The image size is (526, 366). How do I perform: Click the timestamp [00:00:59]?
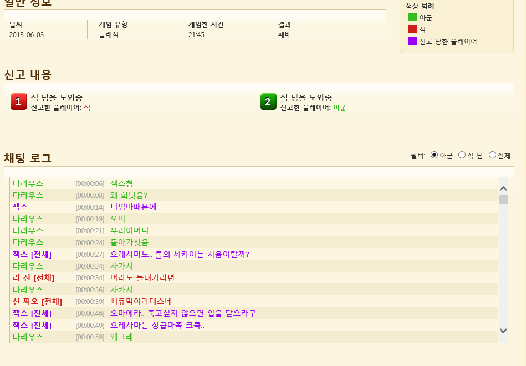coord(90,337)
